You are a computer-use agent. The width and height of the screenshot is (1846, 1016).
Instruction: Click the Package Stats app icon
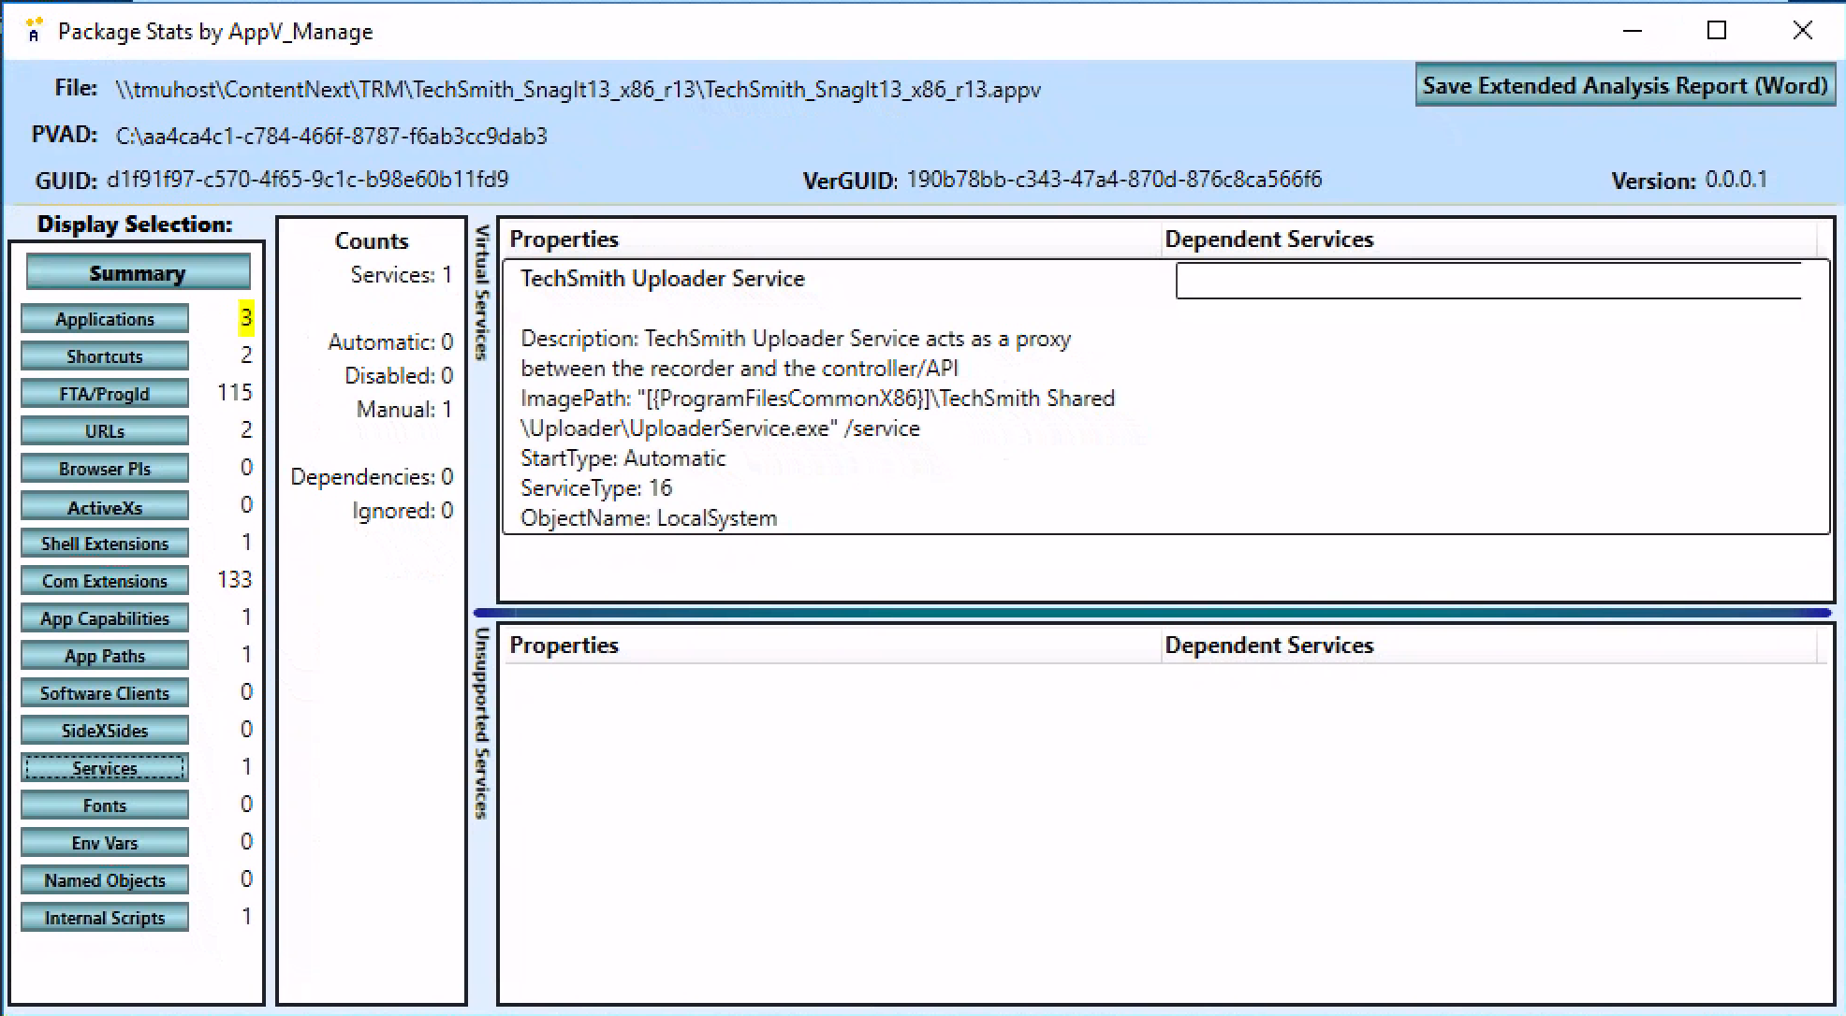tap(34, 30)
